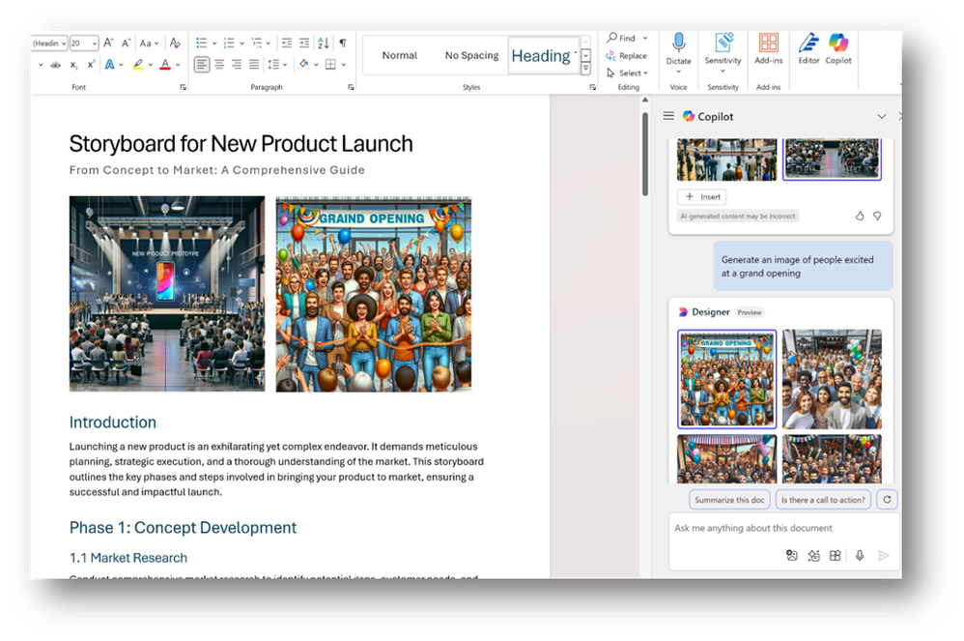
Task: Start Dictate voice input
Action: (678, 49)
